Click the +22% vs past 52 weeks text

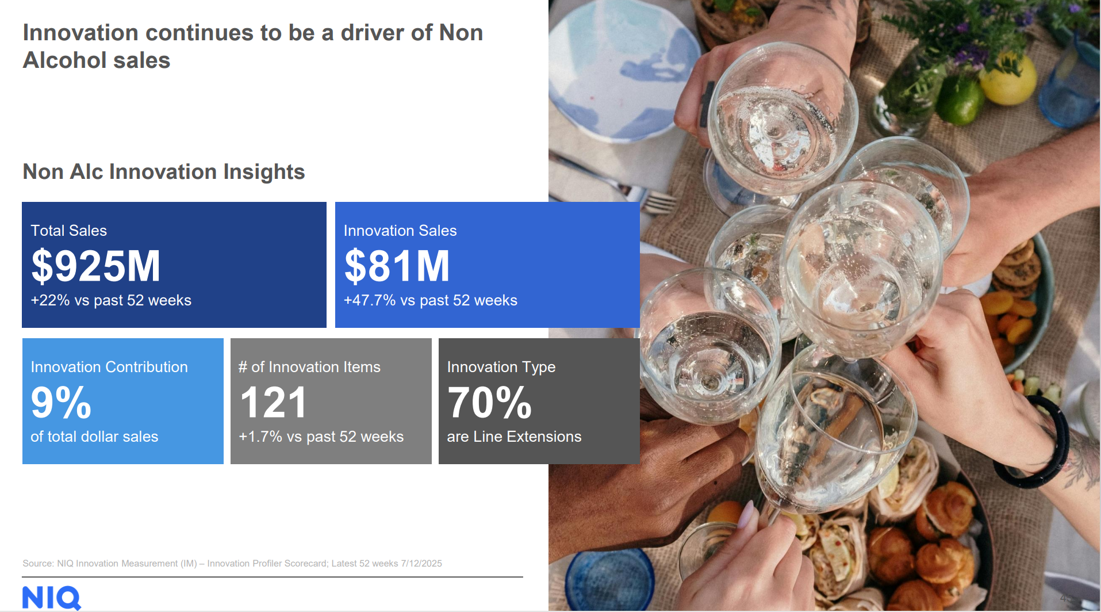[111, 300]
